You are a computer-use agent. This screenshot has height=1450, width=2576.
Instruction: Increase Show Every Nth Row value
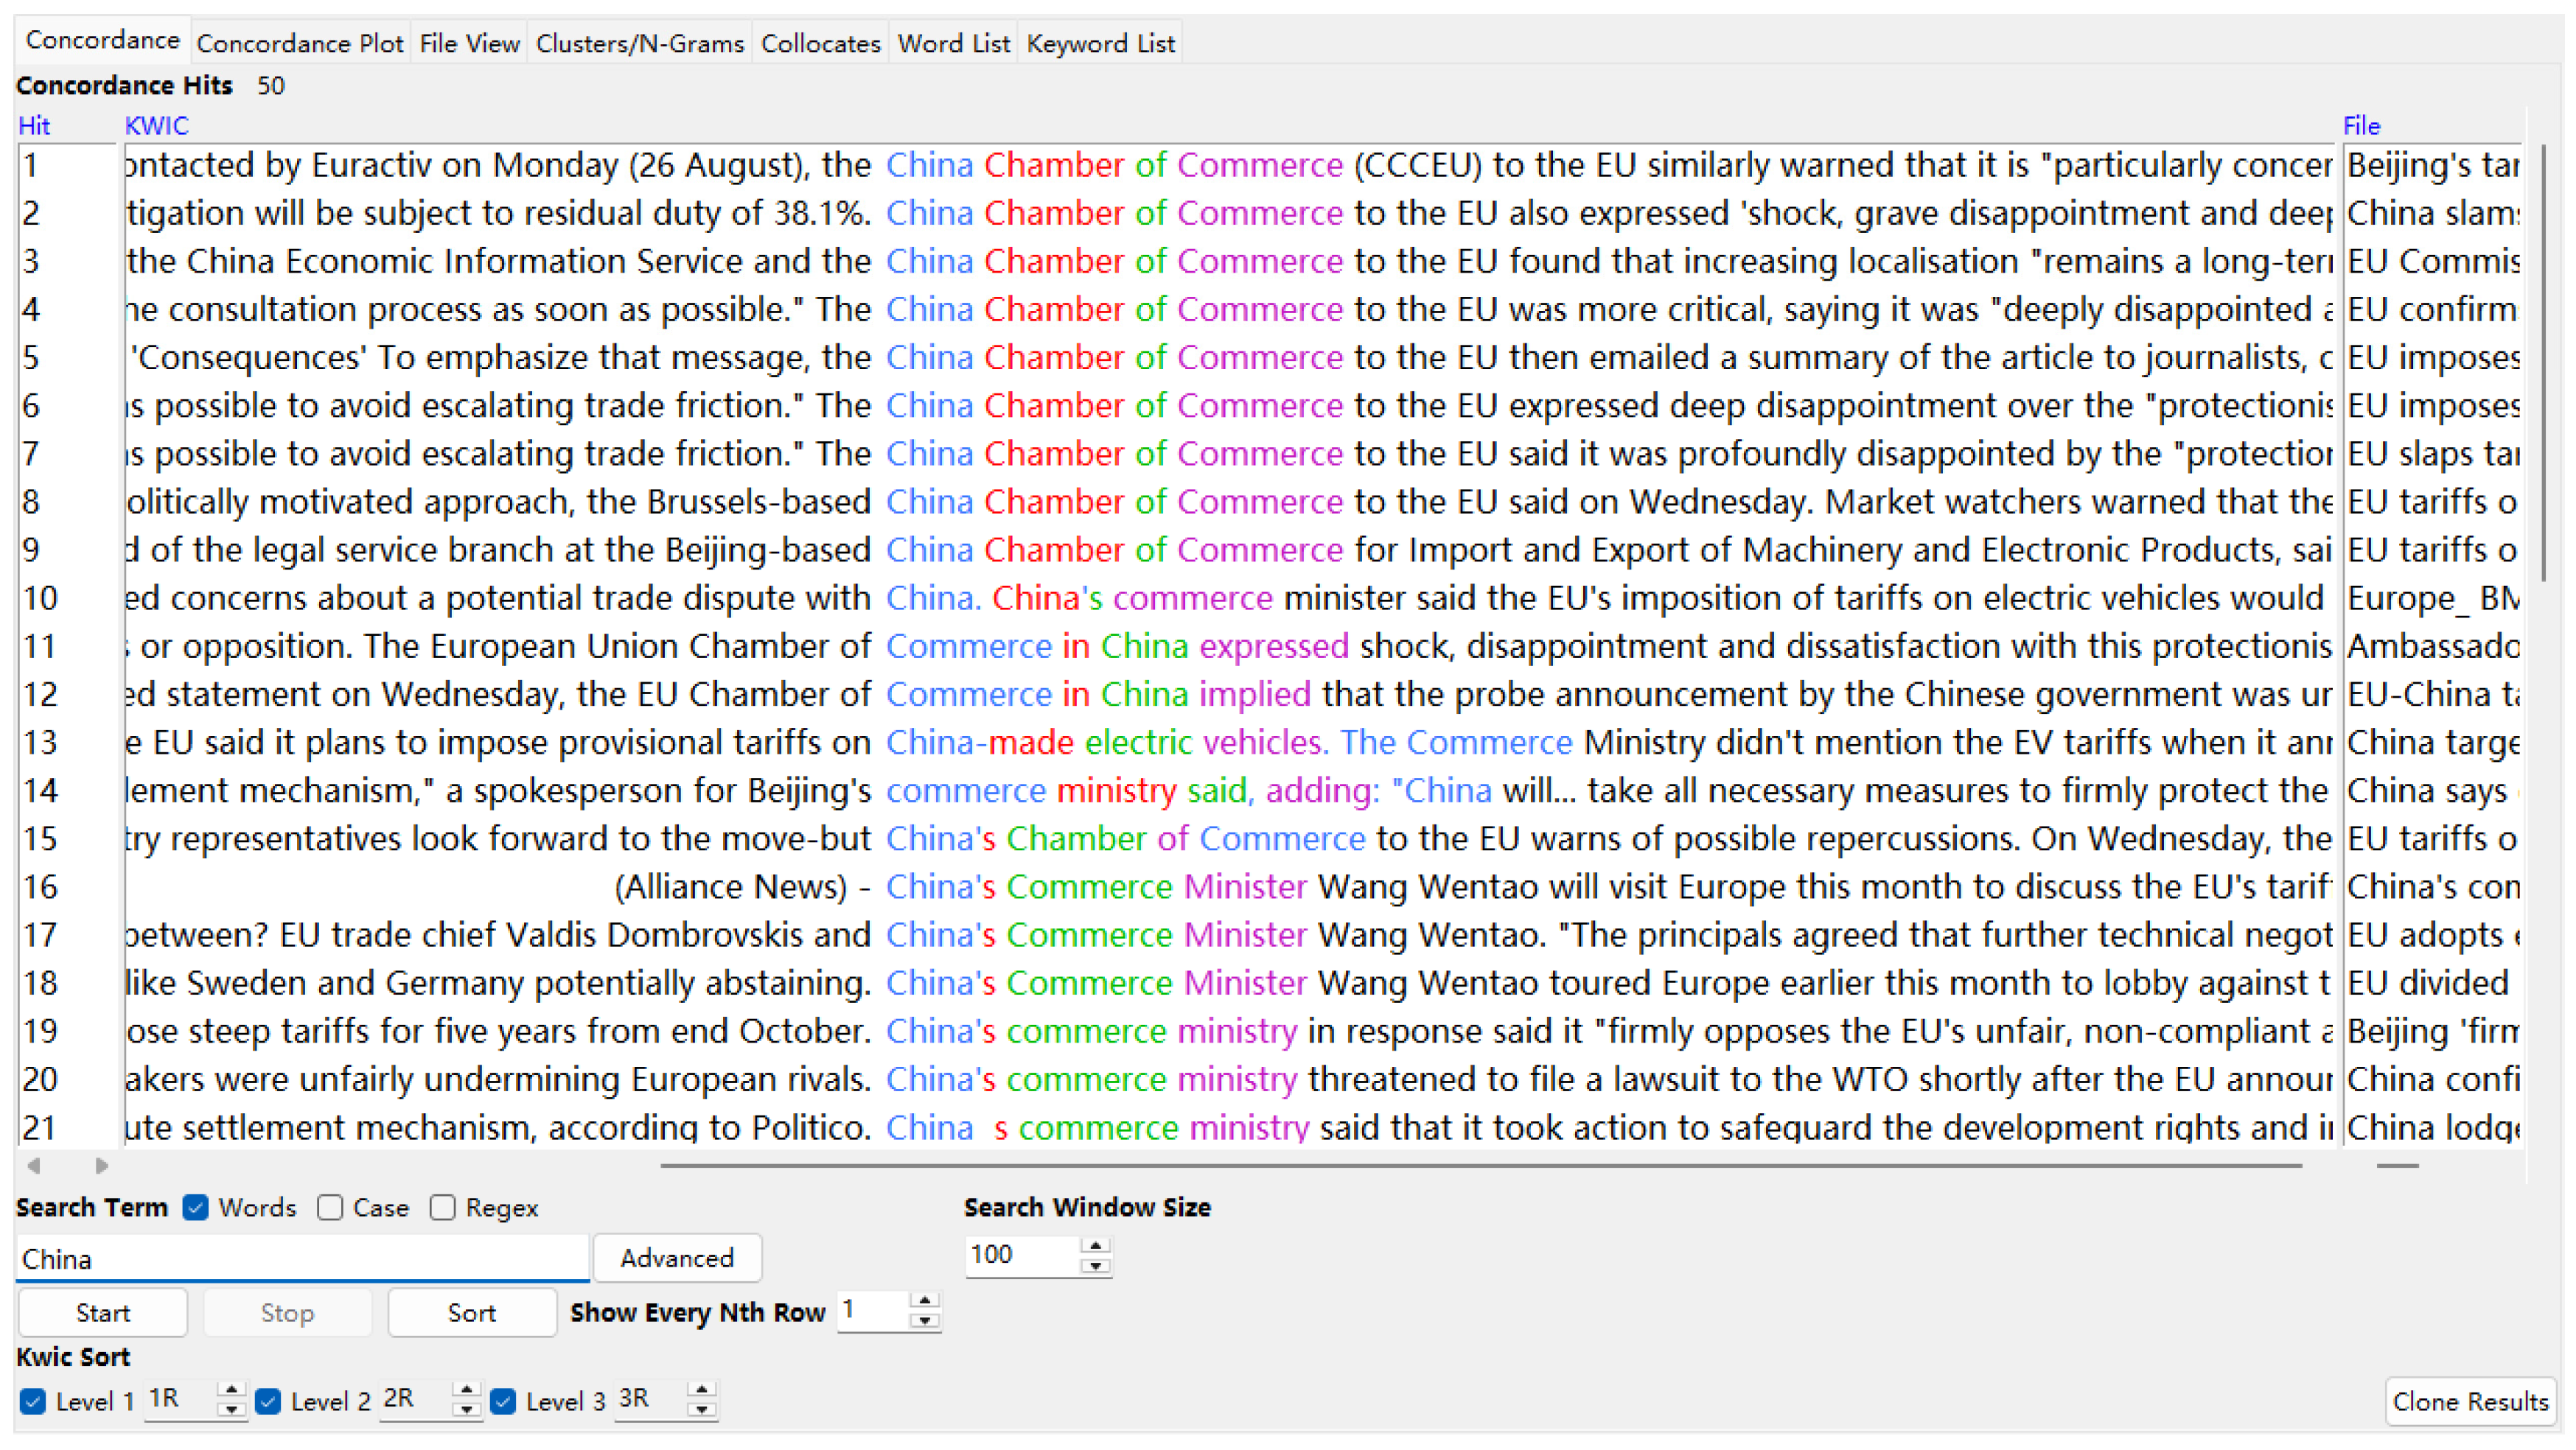[925, 1301]
